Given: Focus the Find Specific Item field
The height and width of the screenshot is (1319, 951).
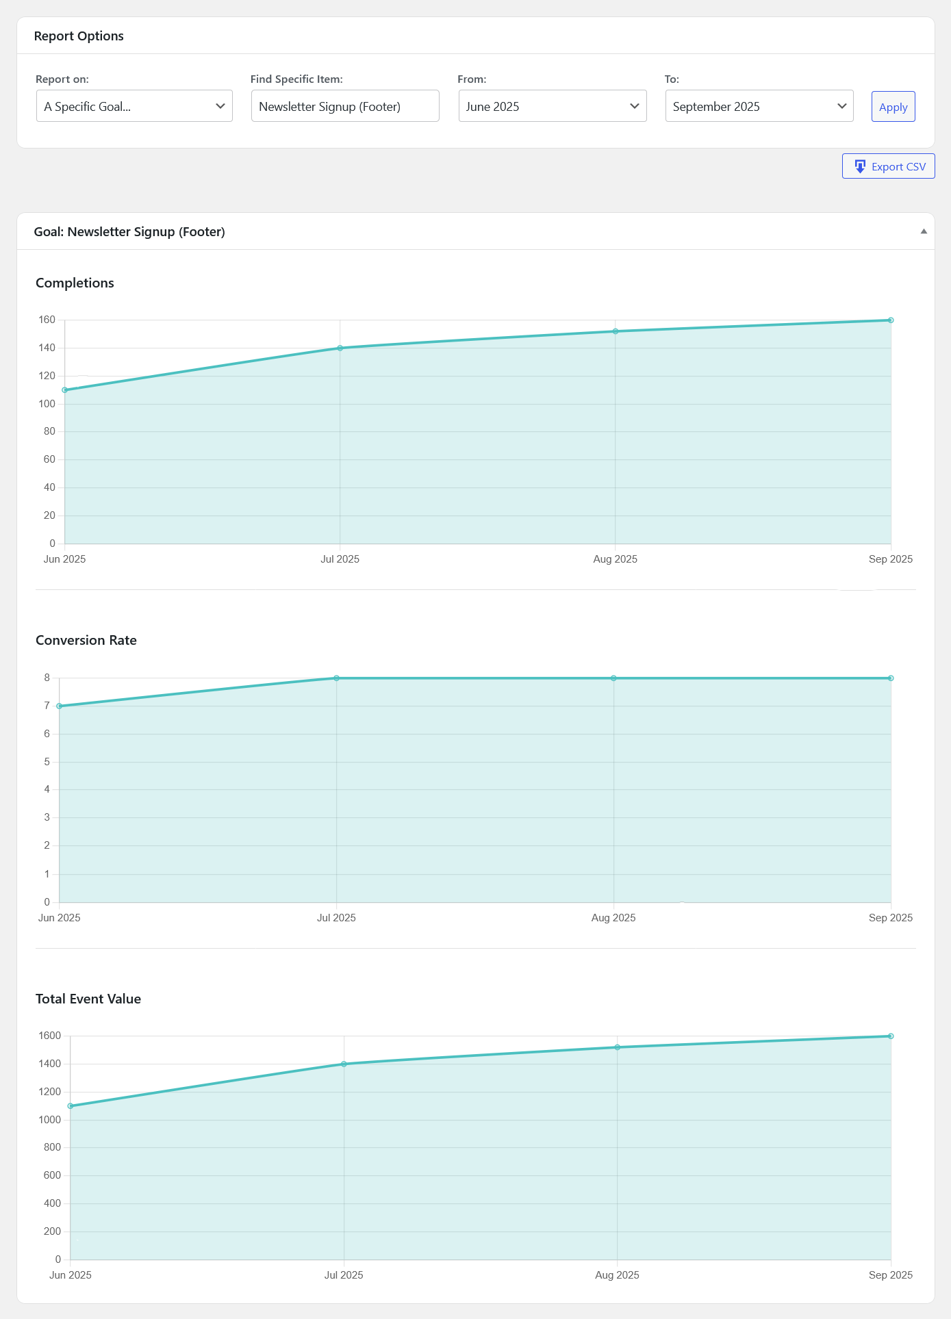Looking at the screenshot, I should [345, 106].
